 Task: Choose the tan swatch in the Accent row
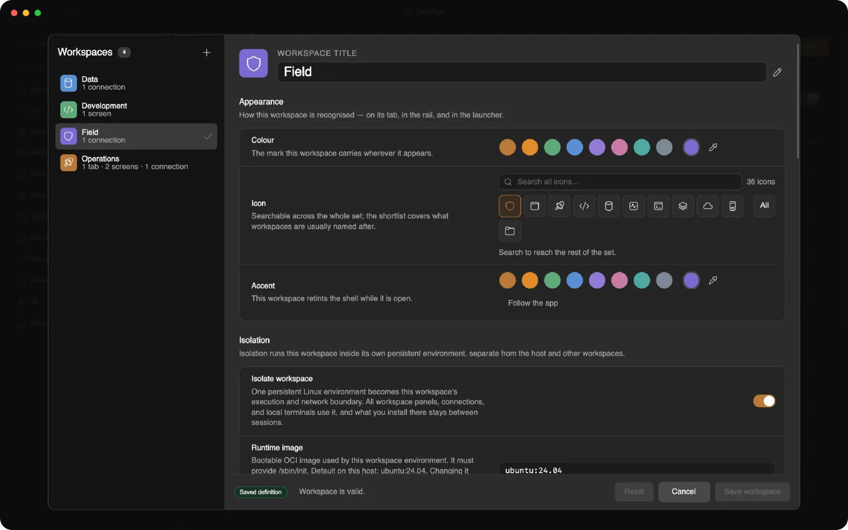pos(507,280)
